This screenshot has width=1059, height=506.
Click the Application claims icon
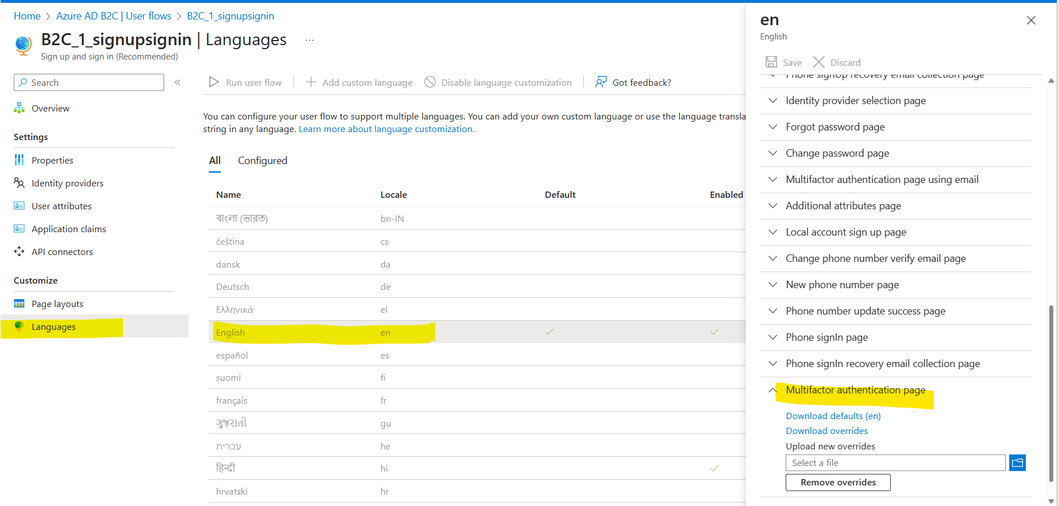pyautogui.click(x=19, y=229)
